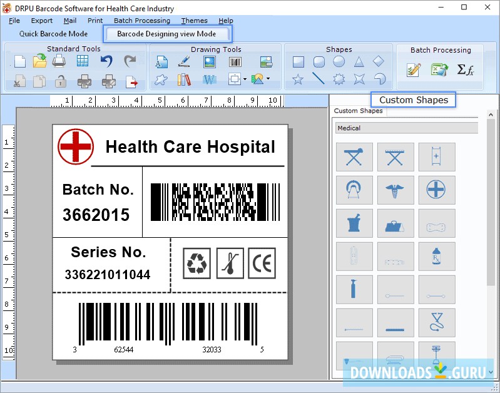Pick the mortar and pestle custom shape
This screenshot has width=500, height=393.
(x=354, y=223)
